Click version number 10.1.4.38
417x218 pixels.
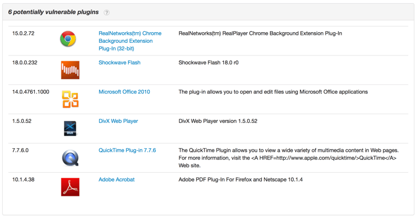pos(23,179)
